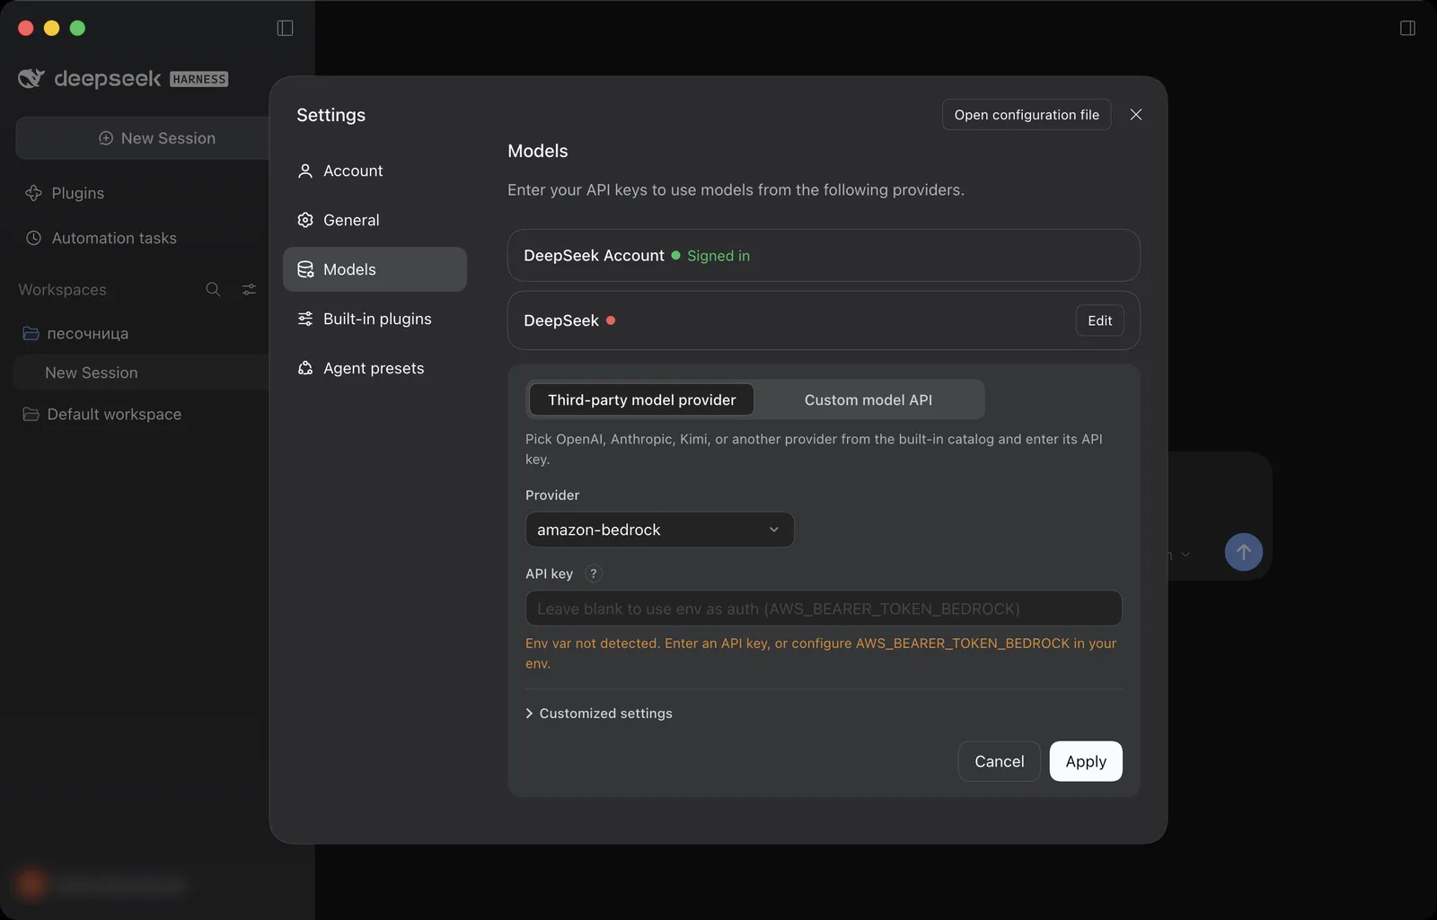
Task: Select the песочница workspace folder
Action: (87, 333)
